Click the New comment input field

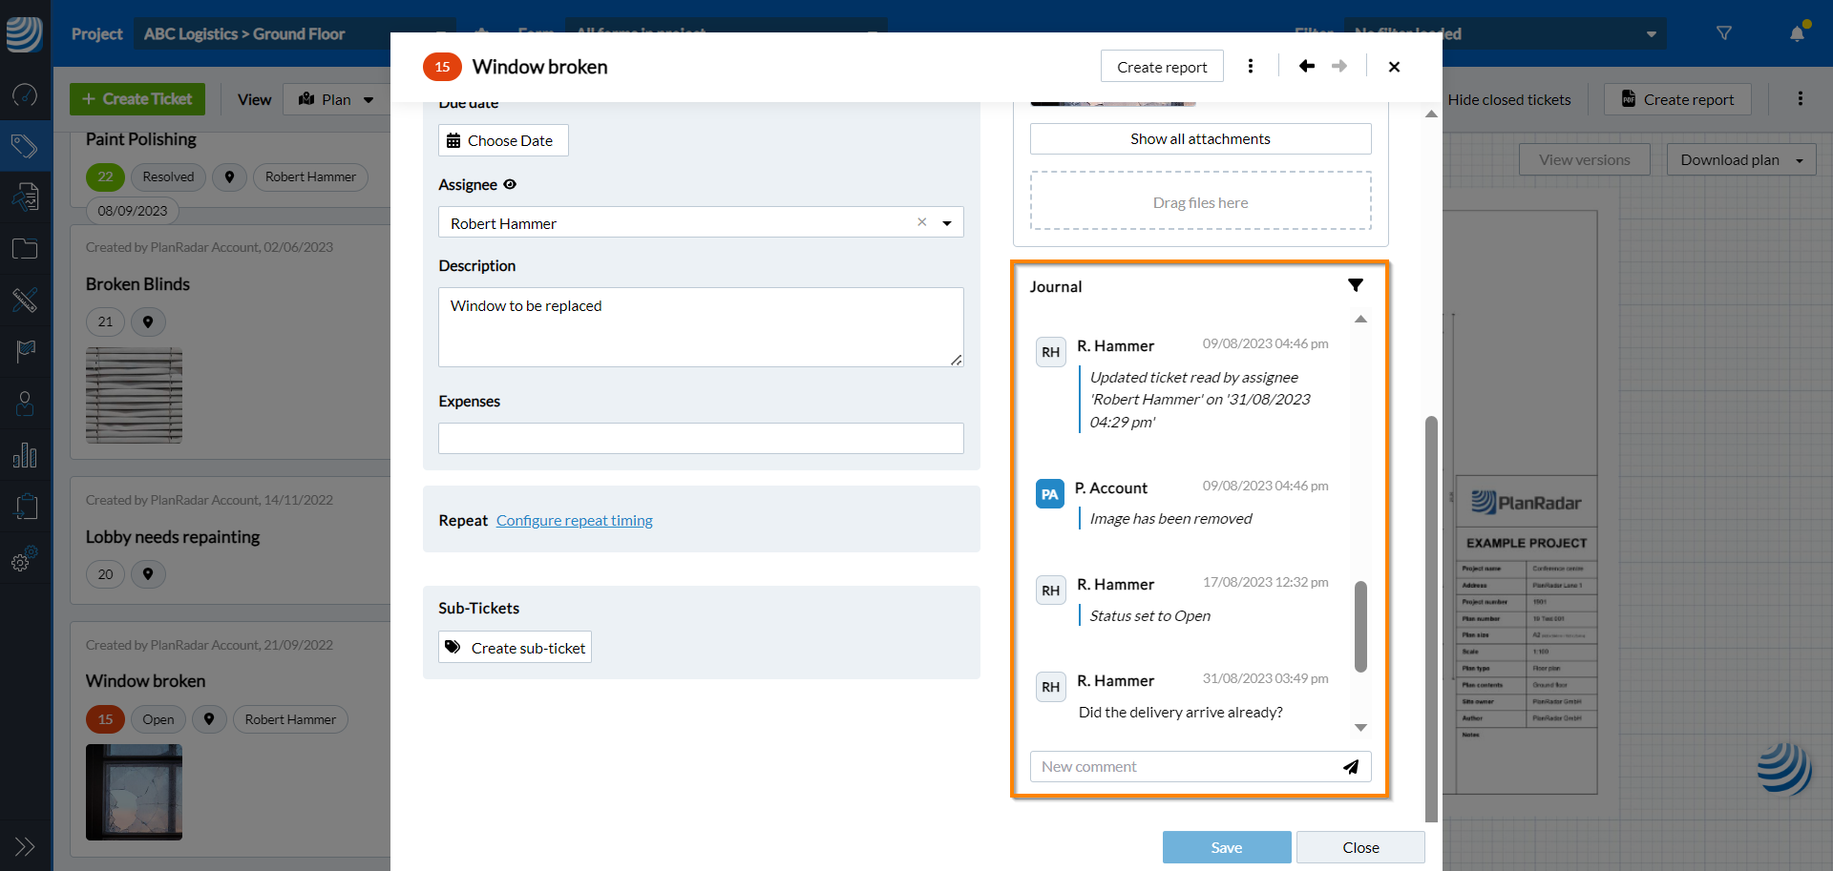(x=1184, y=767)
